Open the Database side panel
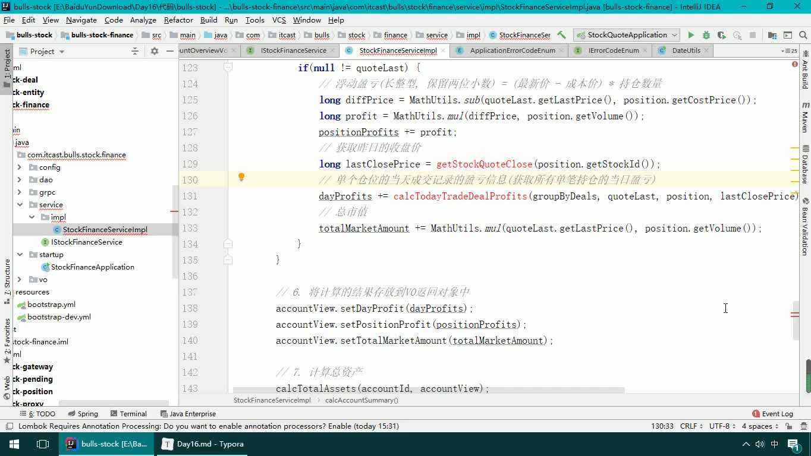The width and height of the screenshot is (811, 456). point(805,164)
